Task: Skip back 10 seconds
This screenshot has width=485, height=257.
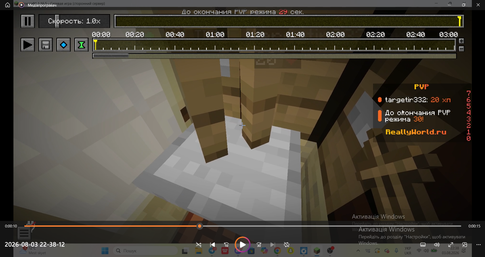Action: 226,245
